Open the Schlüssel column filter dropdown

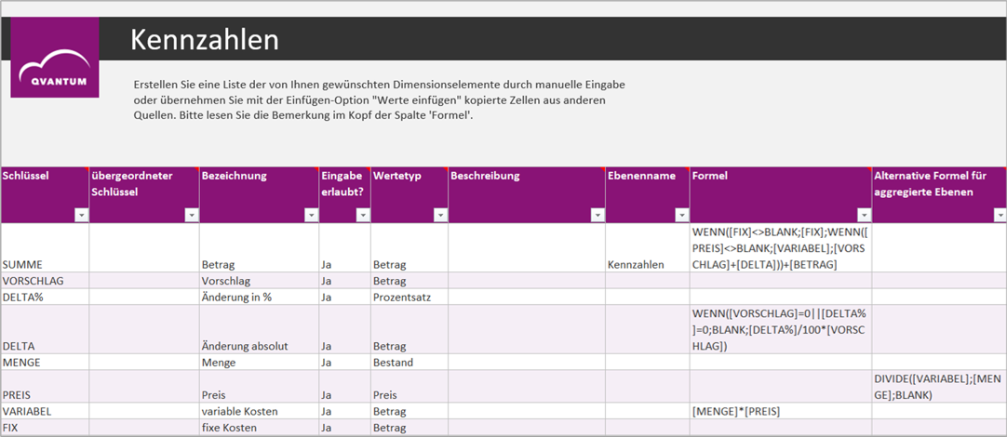81,215
